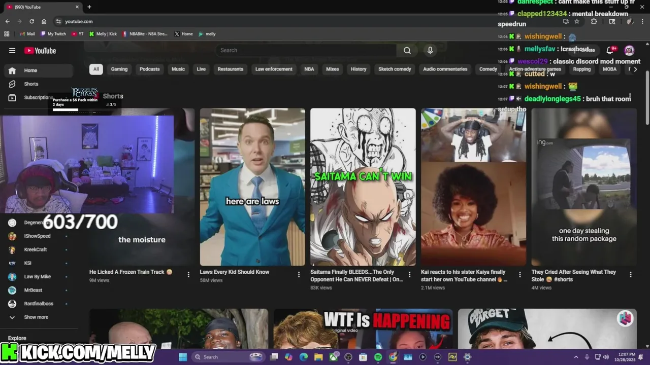Screen dimensions: 650x365
Task: Open options for 'He Licked A Frozen Train Track'
Action: [188, 274]
